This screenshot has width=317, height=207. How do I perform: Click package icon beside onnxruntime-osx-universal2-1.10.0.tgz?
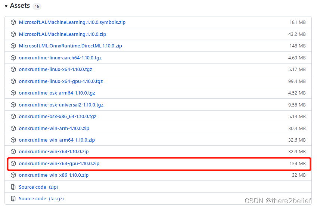point(13,105)
